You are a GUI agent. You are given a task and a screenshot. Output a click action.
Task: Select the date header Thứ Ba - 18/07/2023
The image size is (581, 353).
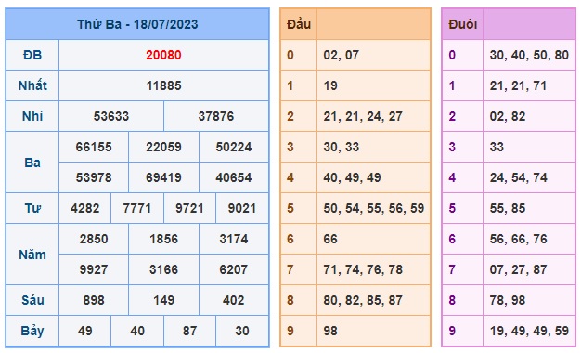pyautogui.click(x=137, y=24)
